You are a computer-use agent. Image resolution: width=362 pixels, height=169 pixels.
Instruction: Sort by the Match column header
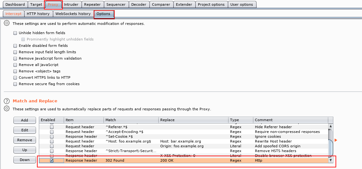[131, 120]
